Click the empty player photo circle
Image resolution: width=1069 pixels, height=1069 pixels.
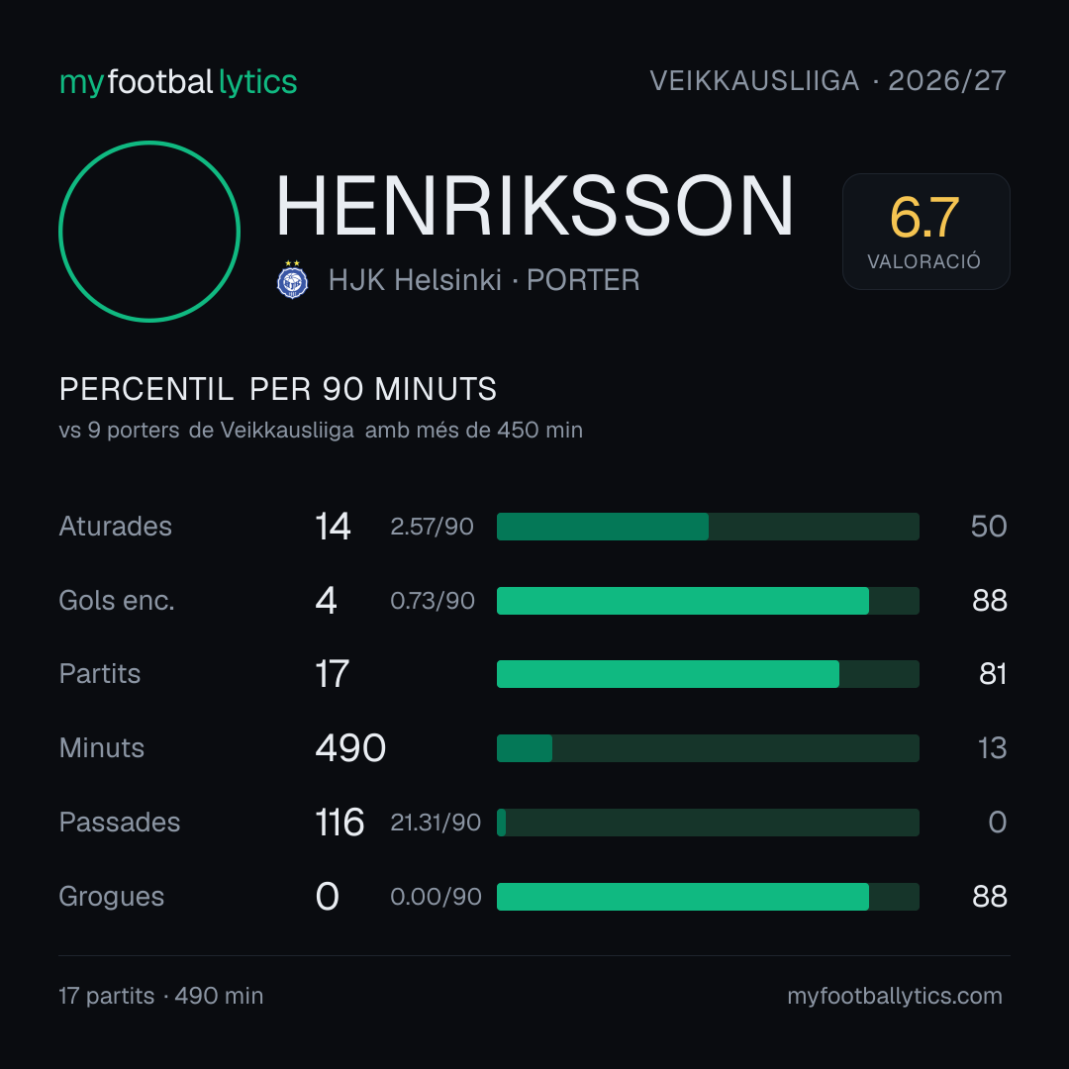coord(149,231)
